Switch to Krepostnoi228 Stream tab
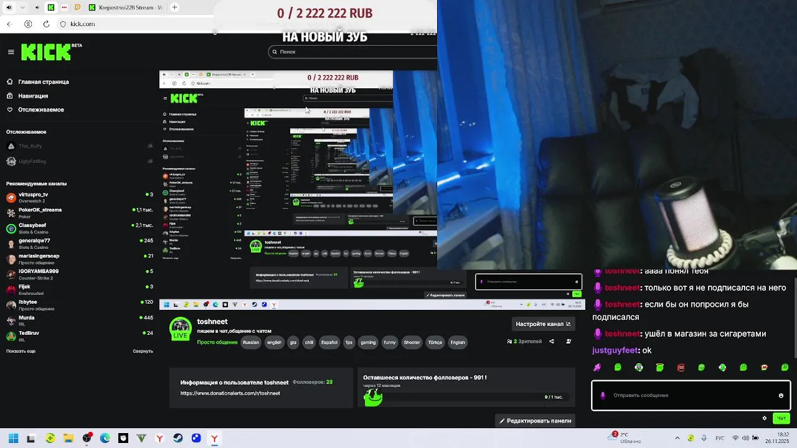 point(126,7)
